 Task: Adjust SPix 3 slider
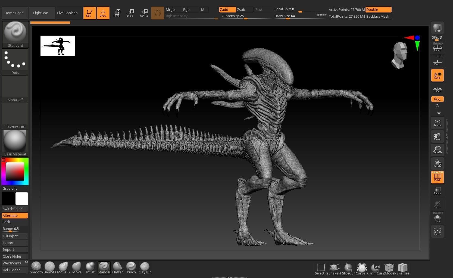click(x=437, y=38)
